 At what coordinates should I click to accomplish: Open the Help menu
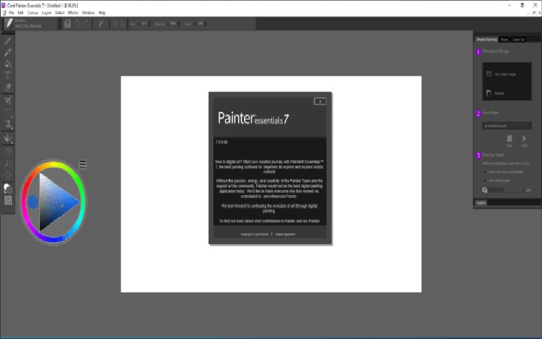click(x=102, y=13)
